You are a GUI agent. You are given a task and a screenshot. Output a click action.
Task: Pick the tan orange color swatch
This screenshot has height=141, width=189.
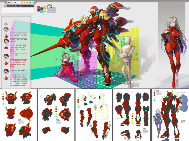pos(45,7)
